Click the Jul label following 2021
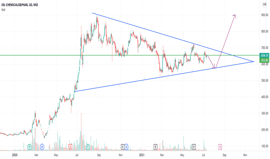 tap(203, 155)
